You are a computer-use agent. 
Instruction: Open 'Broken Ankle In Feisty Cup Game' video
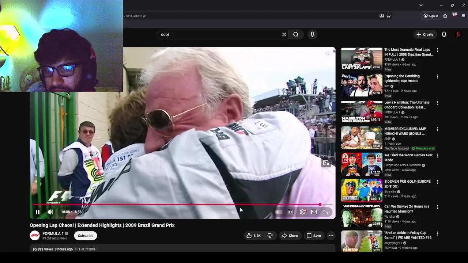tap(408, 235)
